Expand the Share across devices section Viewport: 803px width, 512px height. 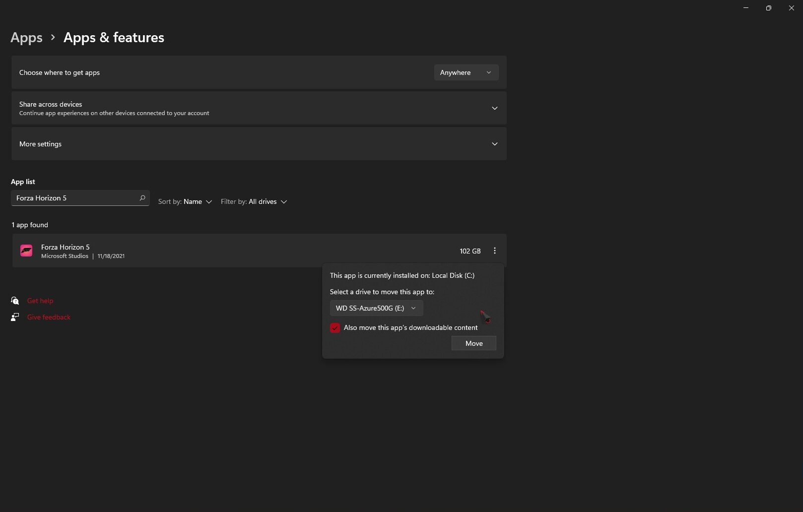[x=494, y=108]
